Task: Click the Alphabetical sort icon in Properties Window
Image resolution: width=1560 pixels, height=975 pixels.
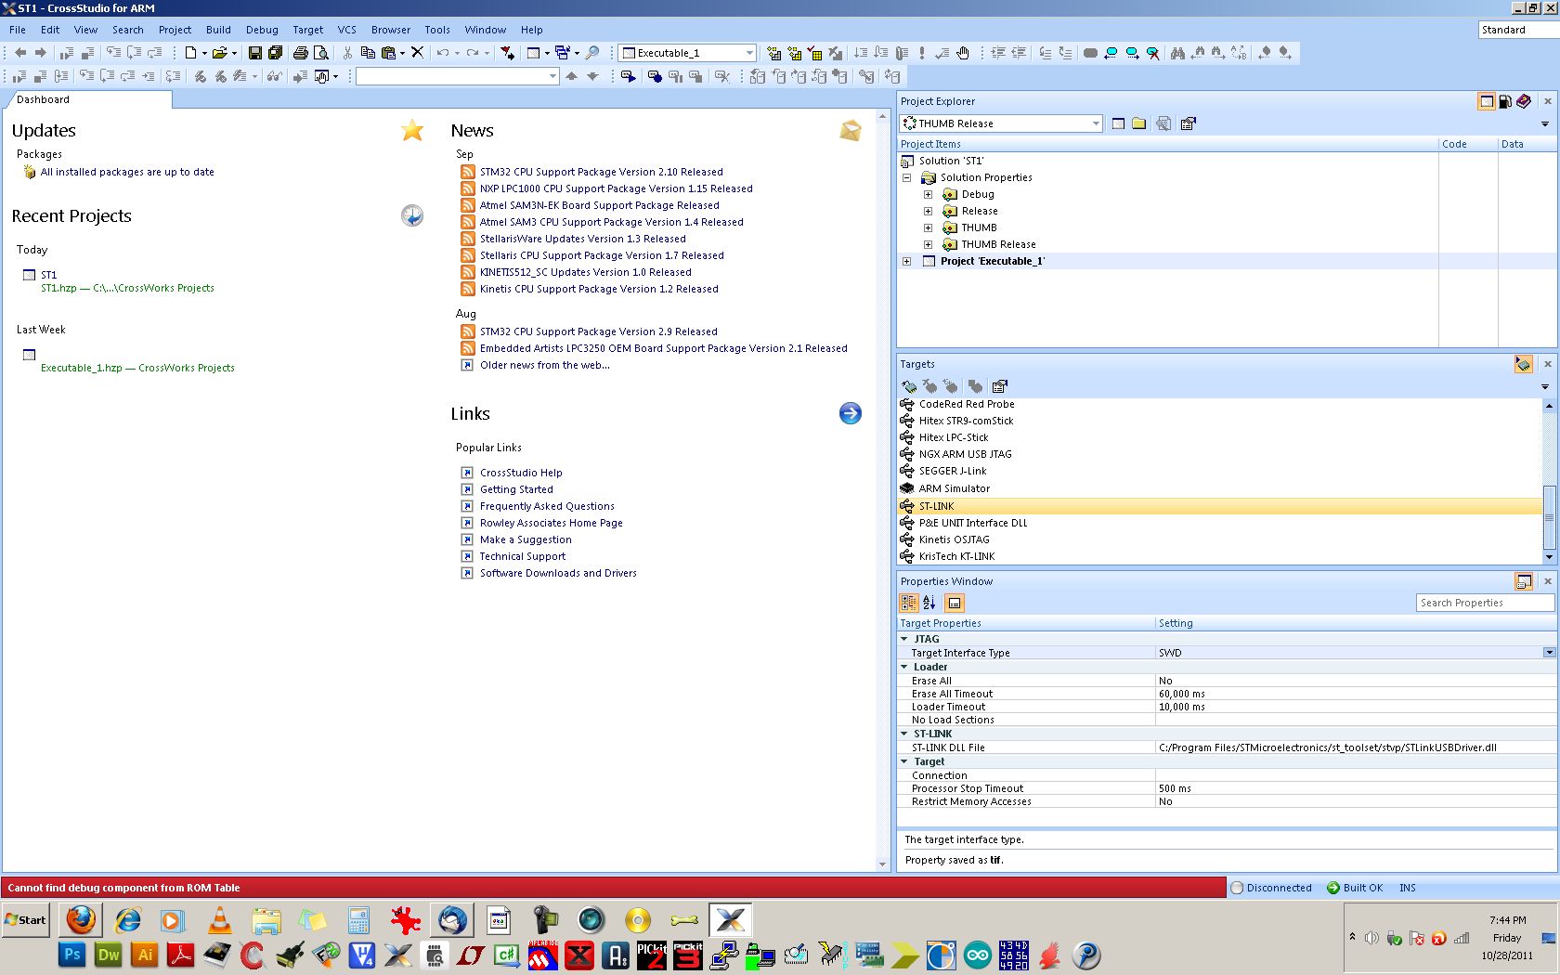Action: [929, 604]
